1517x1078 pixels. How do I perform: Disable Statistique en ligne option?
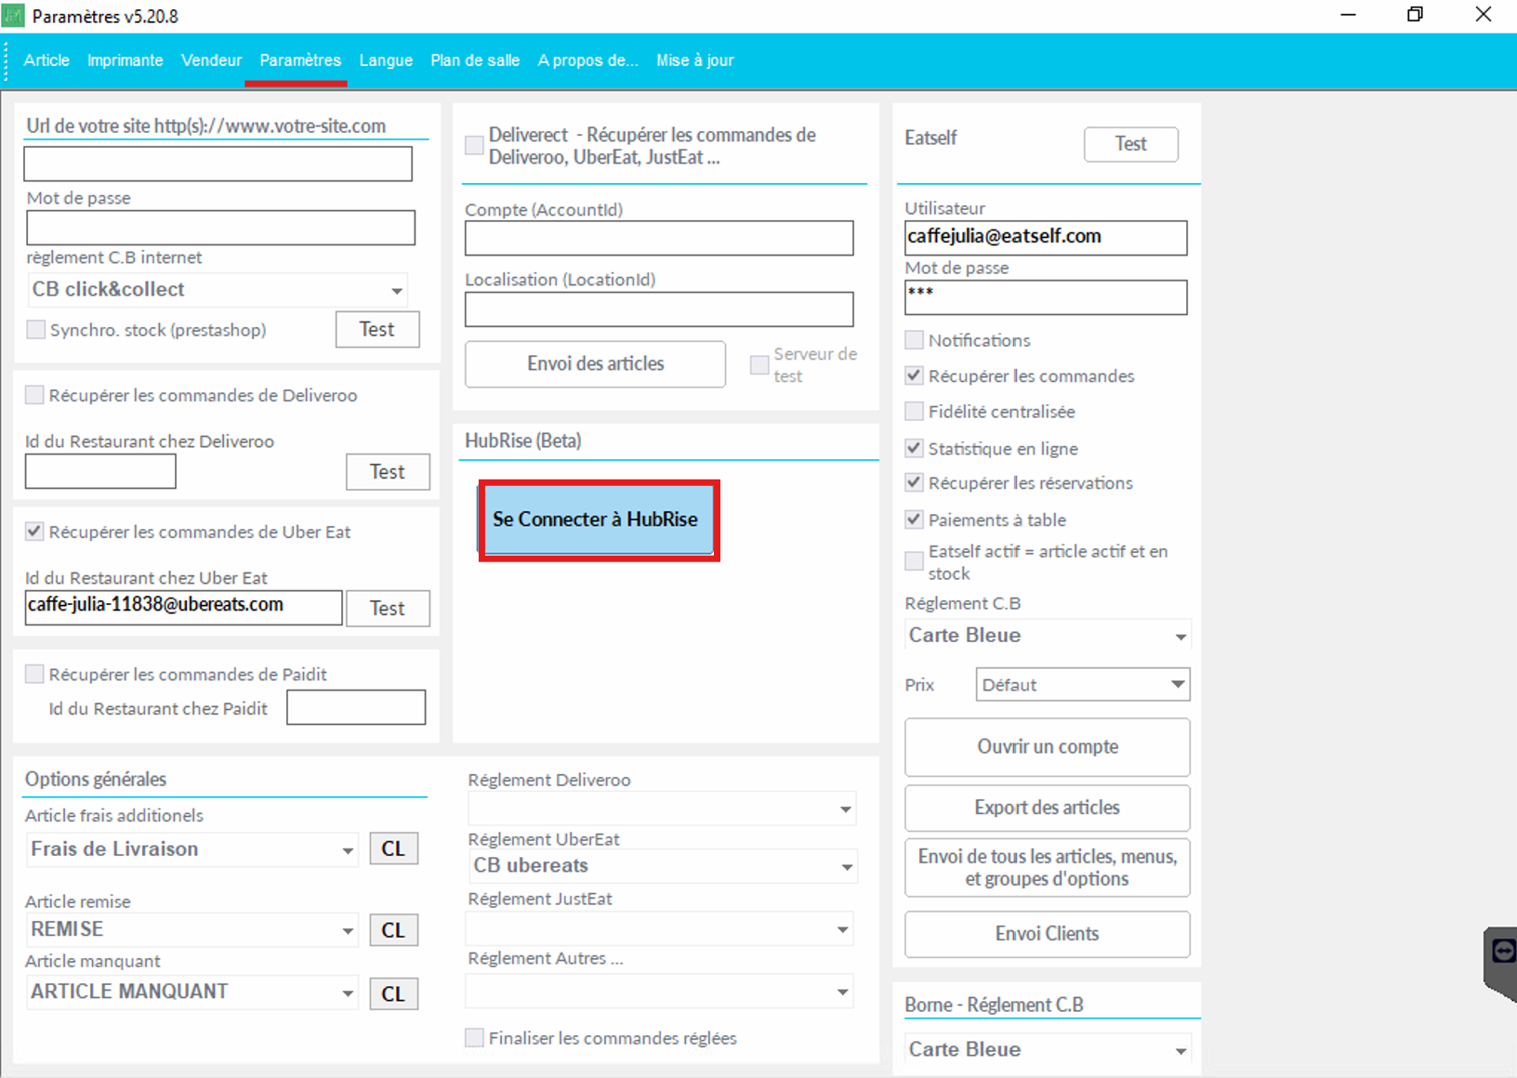pyautogui.click(x=915, y=449)
